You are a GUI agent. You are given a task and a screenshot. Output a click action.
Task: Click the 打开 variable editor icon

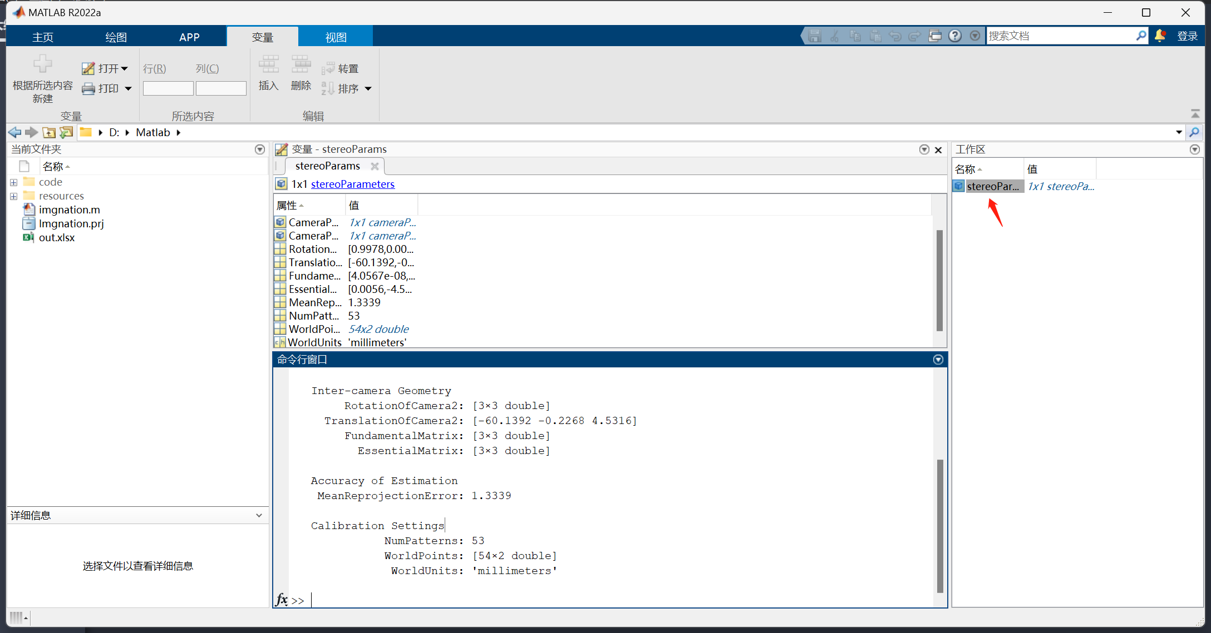[88, 68]
